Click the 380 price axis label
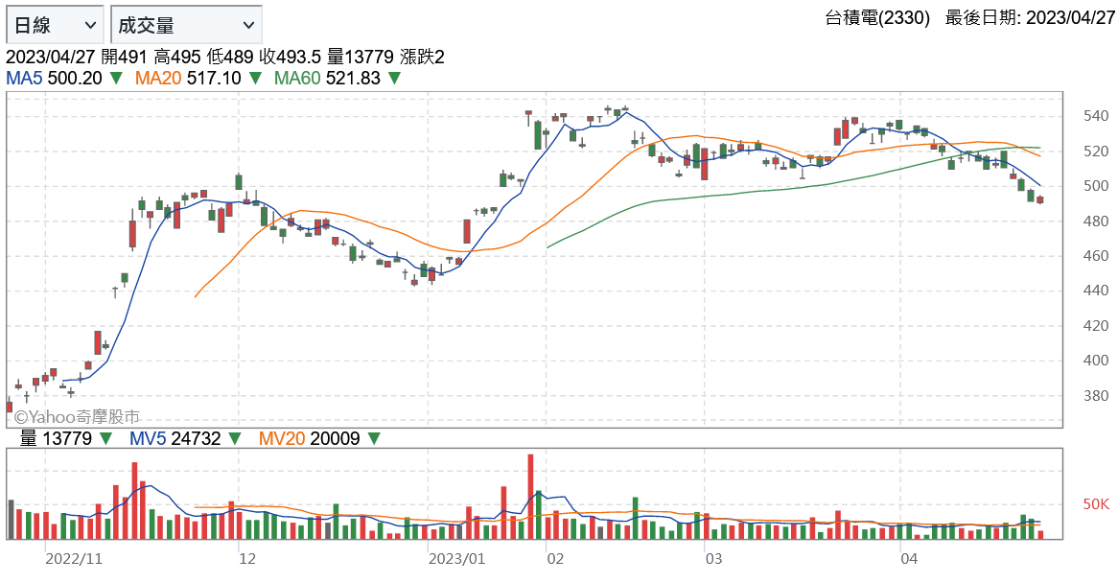 [x=1095, y=396]
